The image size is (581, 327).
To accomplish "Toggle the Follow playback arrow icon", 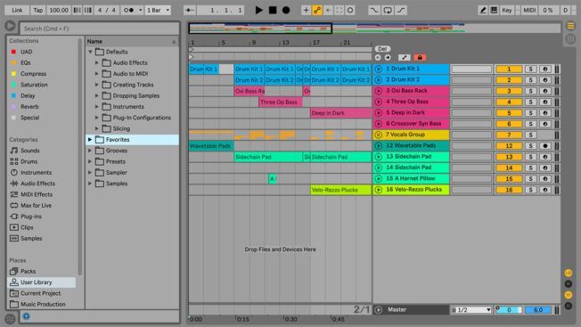I will (190, 10).
